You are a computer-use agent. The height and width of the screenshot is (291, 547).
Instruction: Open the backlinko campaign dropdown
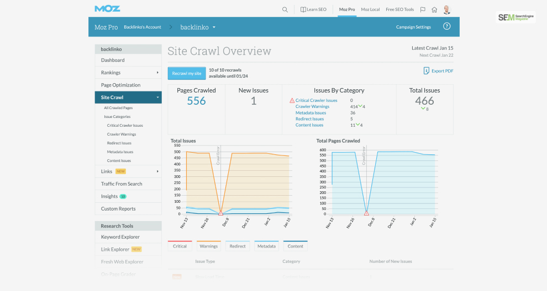pyautogui.click(x=198, y=27)
